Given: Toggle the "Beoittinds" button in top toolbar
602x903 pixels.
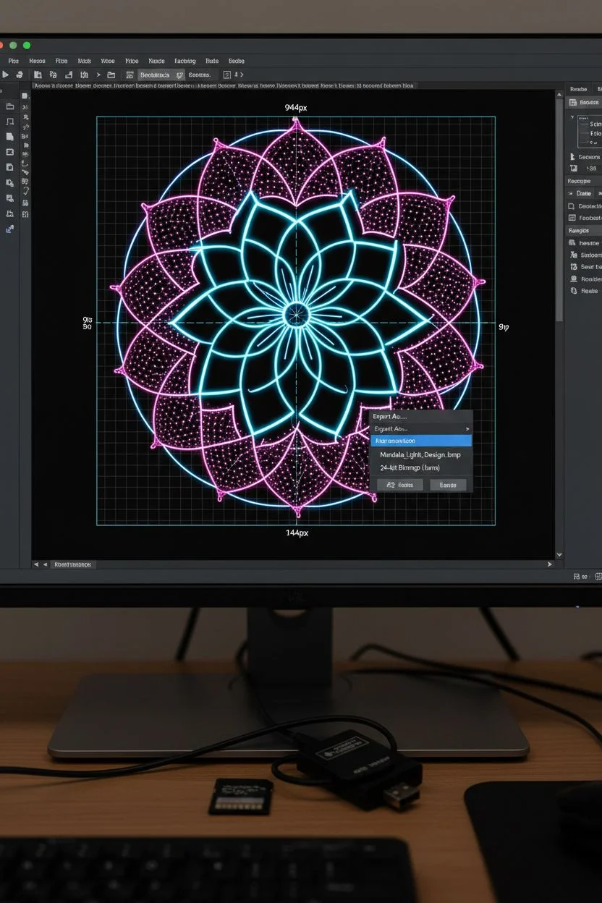Looking at the screenshot, I should tap(155, 75).
